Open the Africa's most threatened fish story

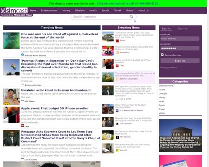click(x=135, y=74)
